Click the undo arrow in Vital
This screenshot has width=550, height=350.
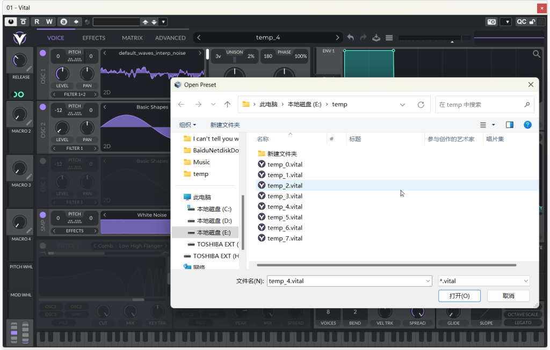[350, 38]
